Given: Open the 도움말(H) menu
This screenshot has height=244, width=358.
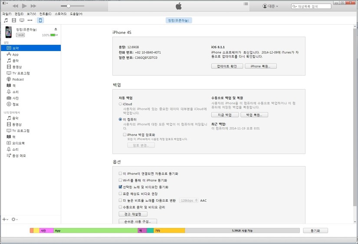Looking at the screenshot, I should pyautogui.click(x=76, y=14).
